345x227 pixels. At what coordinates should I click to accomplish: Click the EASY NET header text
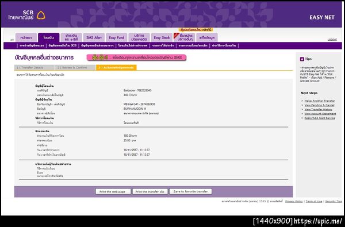click(322, 17)
